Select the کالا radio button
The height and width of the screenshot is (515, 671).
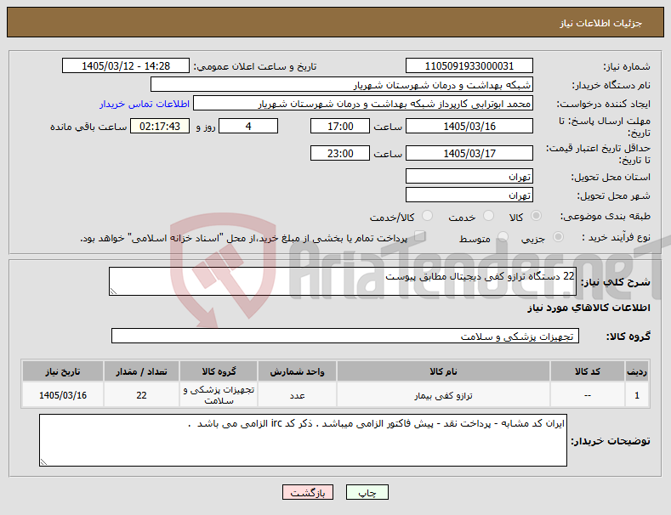click(x=536, y=216)
